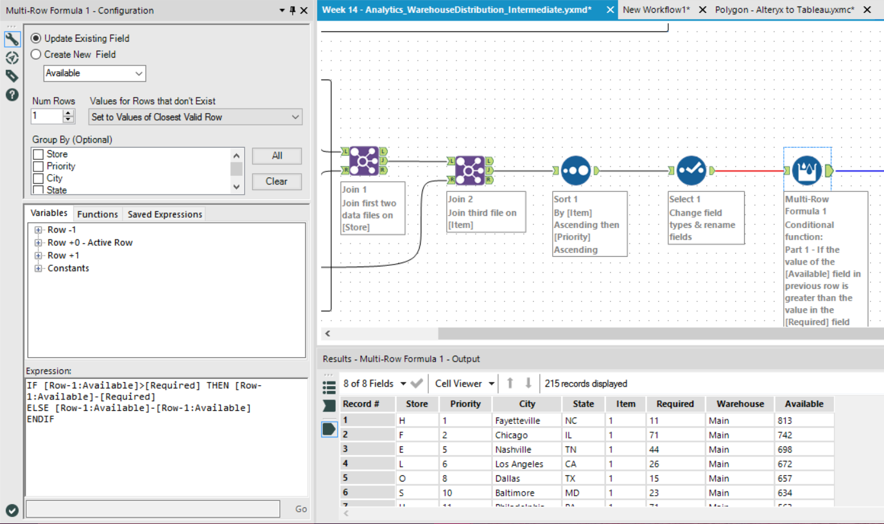
Task: Check the Store group by checkbox
Action: 39,155
